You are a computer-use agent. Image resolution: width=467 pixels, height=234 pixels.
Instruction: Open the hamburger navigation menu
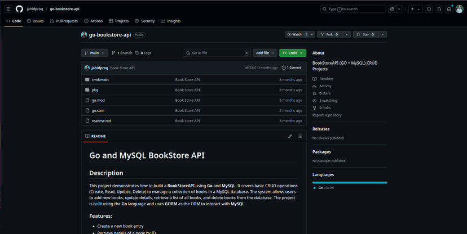pos(8,9)
